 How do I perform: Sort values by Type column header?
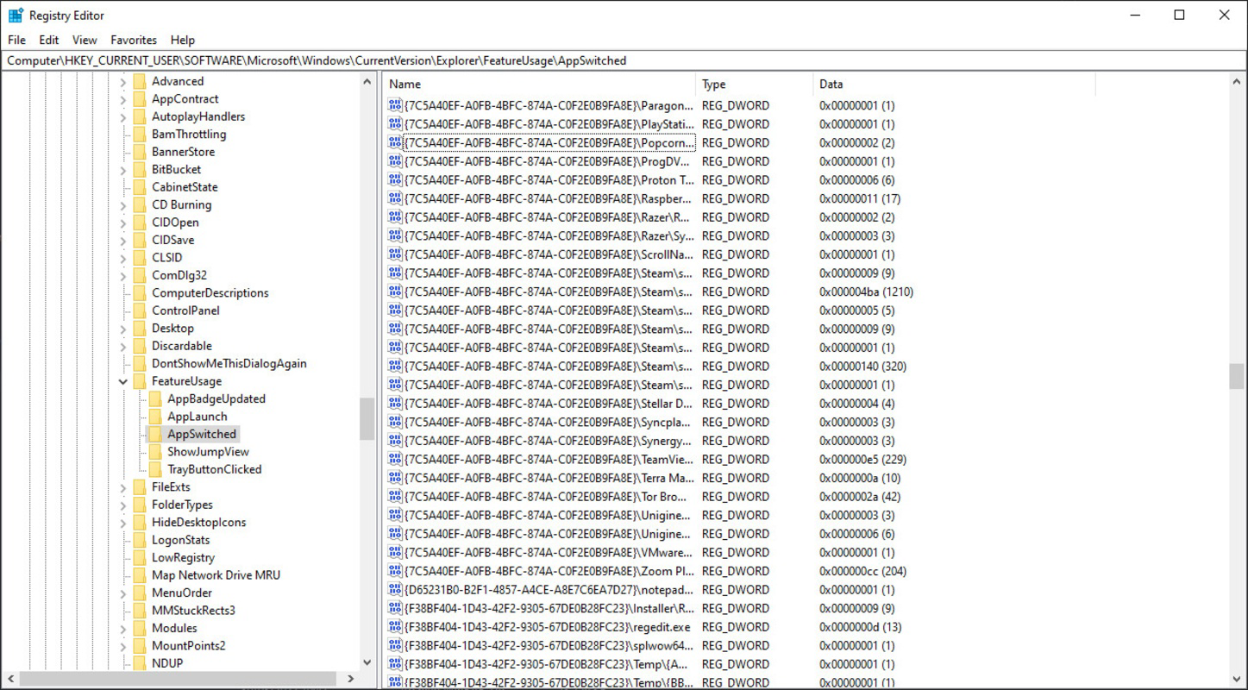click(754, 84)
